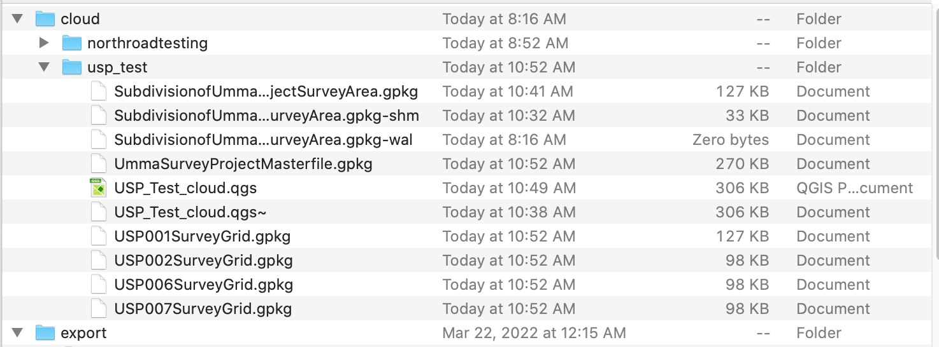The height and width of the screenshot is (347, 939).
Task: Select the USP002SurveyGrid.gpkg file name
Action: point(203,261)
